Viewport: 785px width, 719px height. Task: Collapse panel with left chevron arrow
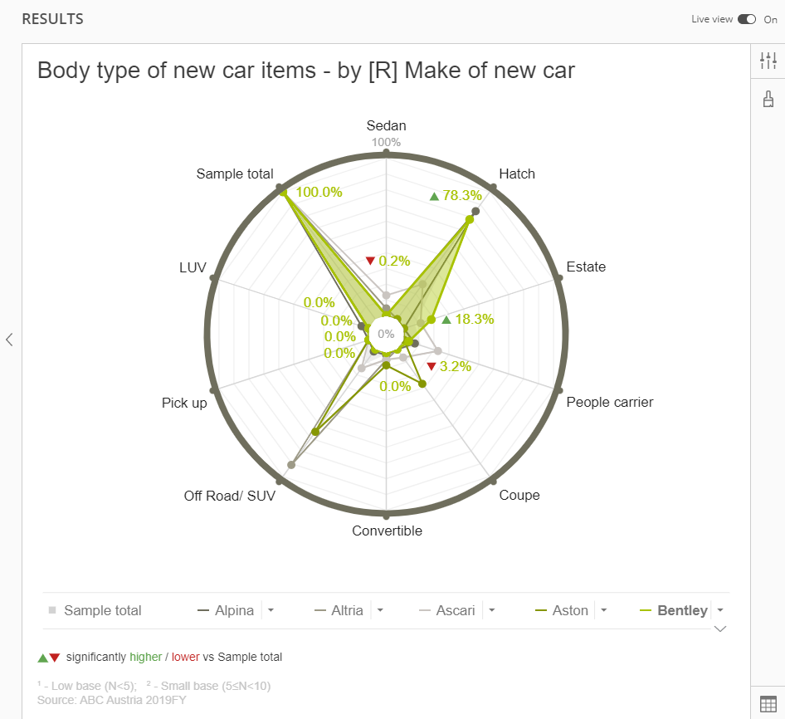coord(9,340)
